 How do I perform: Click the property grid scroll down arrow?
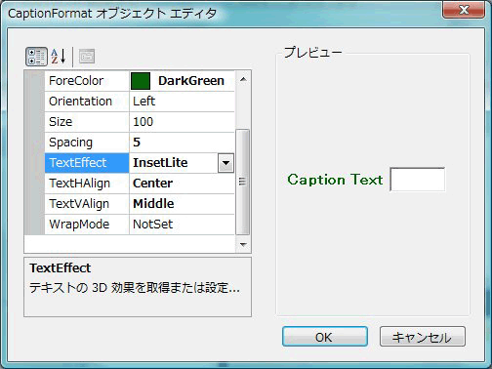pos(243,244)
